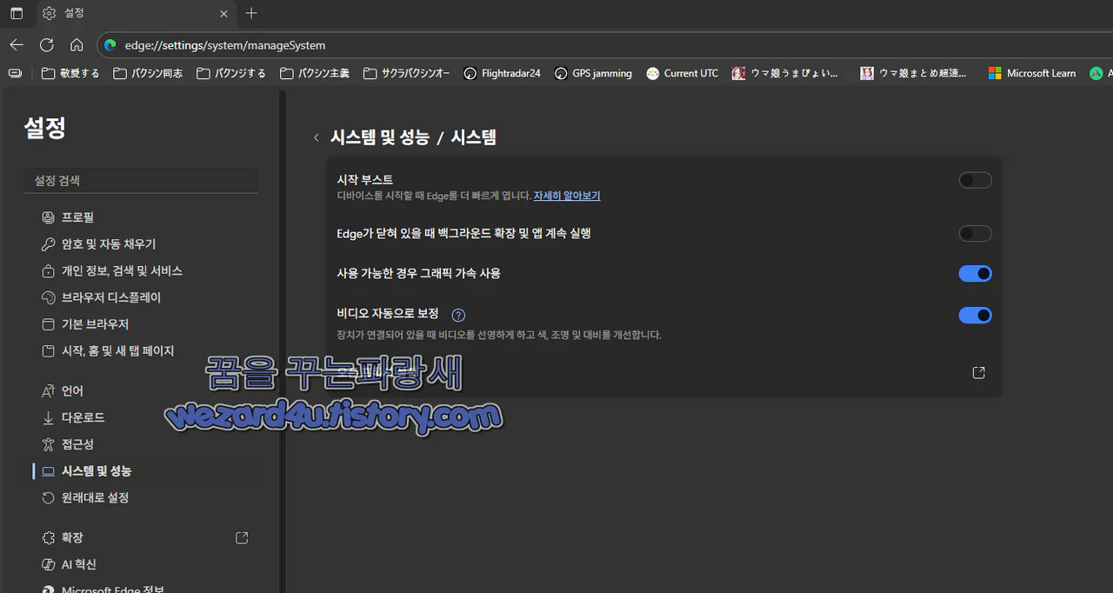Screen dimensions: 1113x593
Task: Close the 설정 tab
Action: (223, 13)
